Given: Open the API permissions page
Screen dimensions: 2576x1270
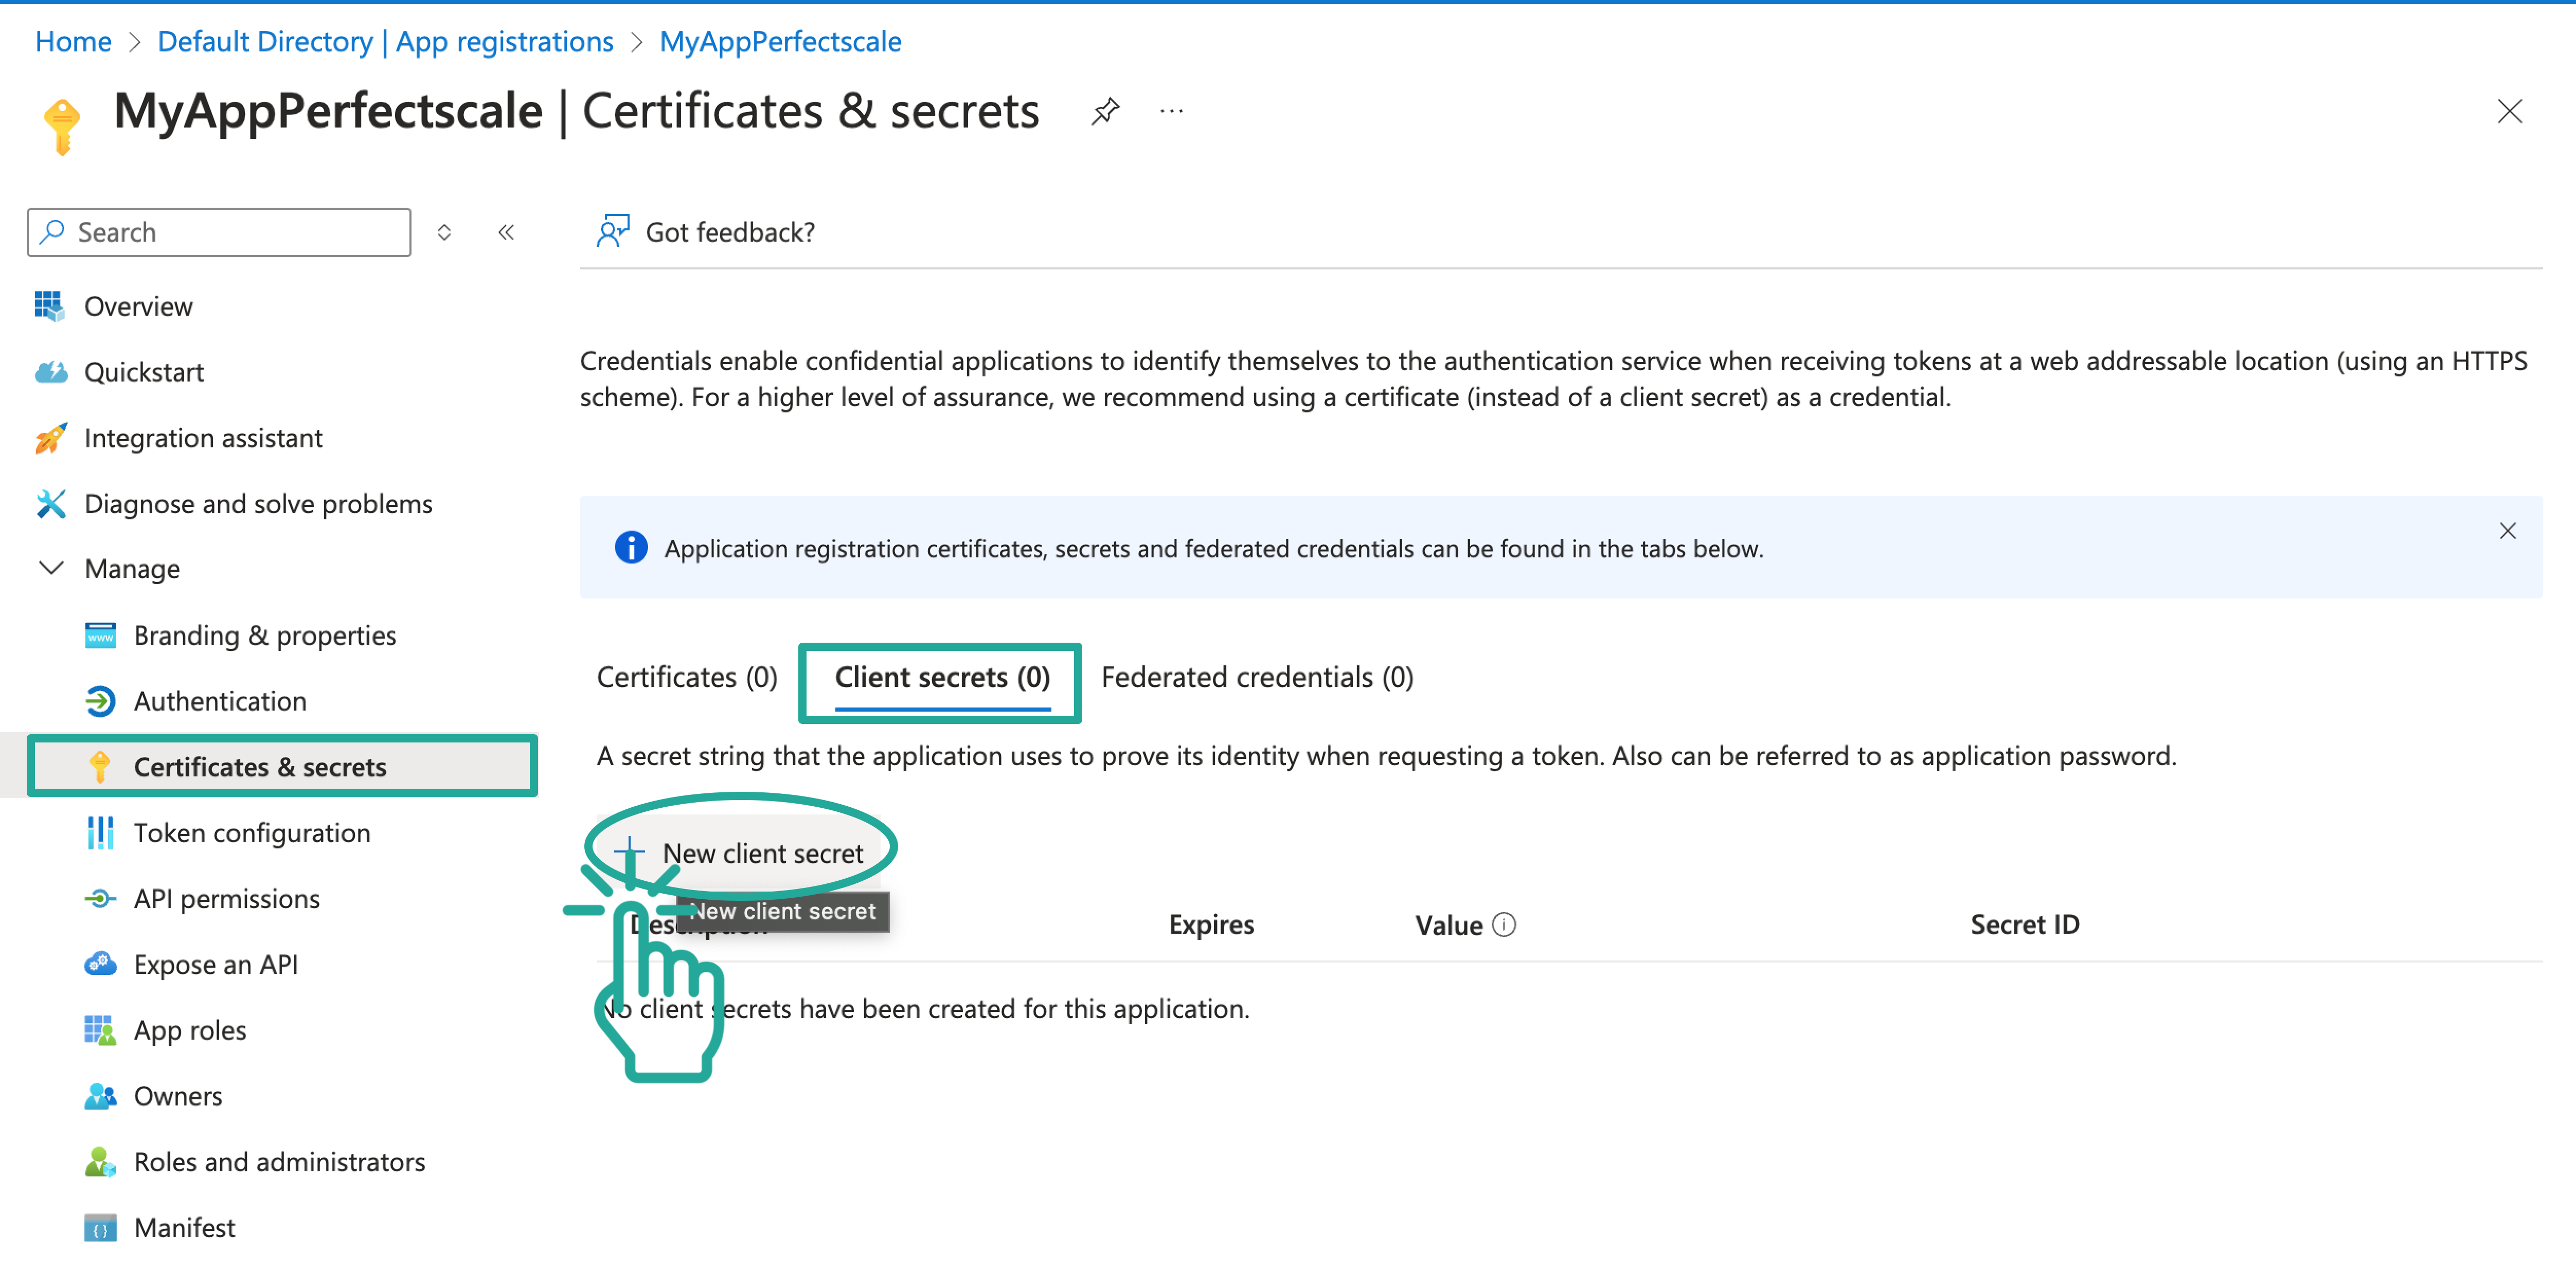Looking at the screenshot, I should click(x=226, y=898).
